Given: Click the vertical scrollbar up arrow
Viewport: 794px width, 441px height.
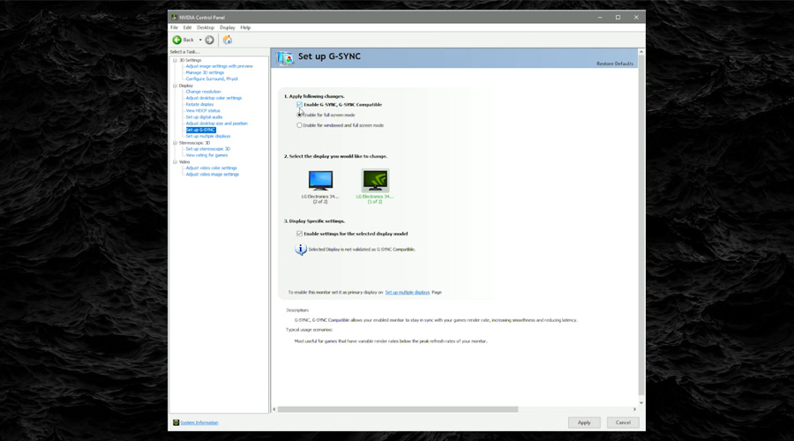Looking at the screenshot, I should click(641, 52).
